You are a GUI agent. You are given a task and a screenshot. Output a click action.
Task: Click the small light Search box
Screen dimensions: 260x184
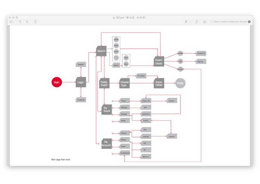click(116, 65)
